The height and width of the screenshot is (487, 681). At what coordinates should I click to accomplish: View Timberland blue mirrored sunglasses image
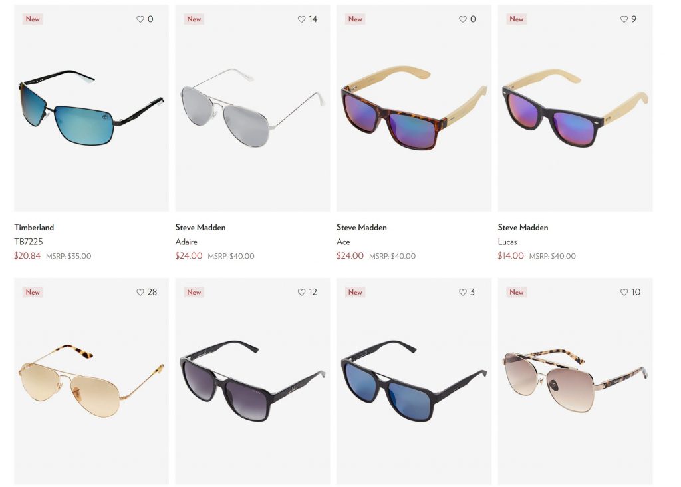point(91,108)
